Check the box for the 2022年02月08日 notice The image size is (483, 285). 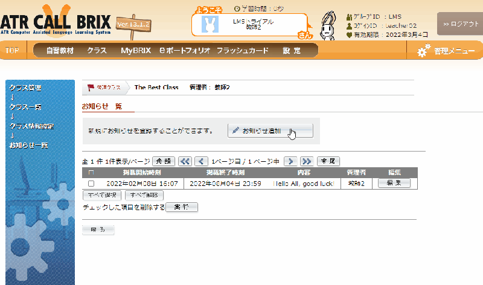tap(91, 184)
